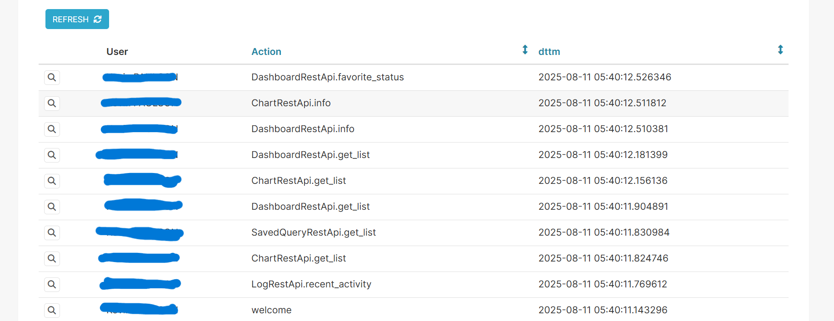Viewport: 834px width, 321px height.
Task: Click the REFRESH button
Action: click(x=77, y=19)
